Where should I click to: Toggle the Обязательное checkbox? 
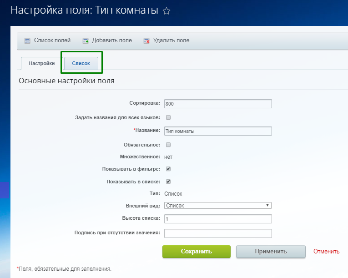[168, 145]
